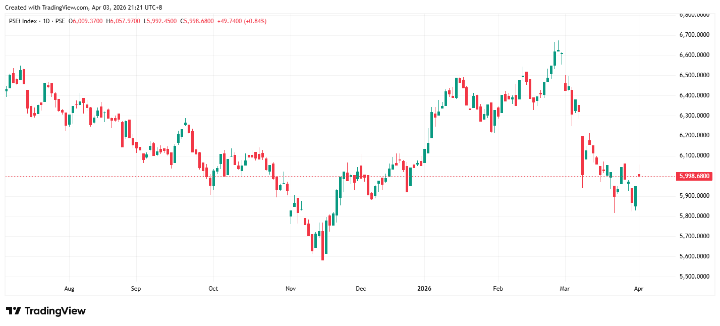Select the Aug marker on time axis
Image resolution: width=720 pixels, height=326 pixels.
pyautogui.click(x=70, y=289)
